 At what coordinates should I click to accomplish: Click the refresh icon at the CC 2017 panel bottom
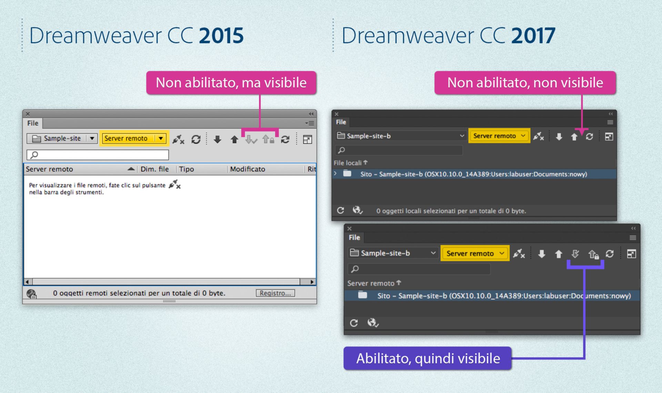click(x=341, y=210)
